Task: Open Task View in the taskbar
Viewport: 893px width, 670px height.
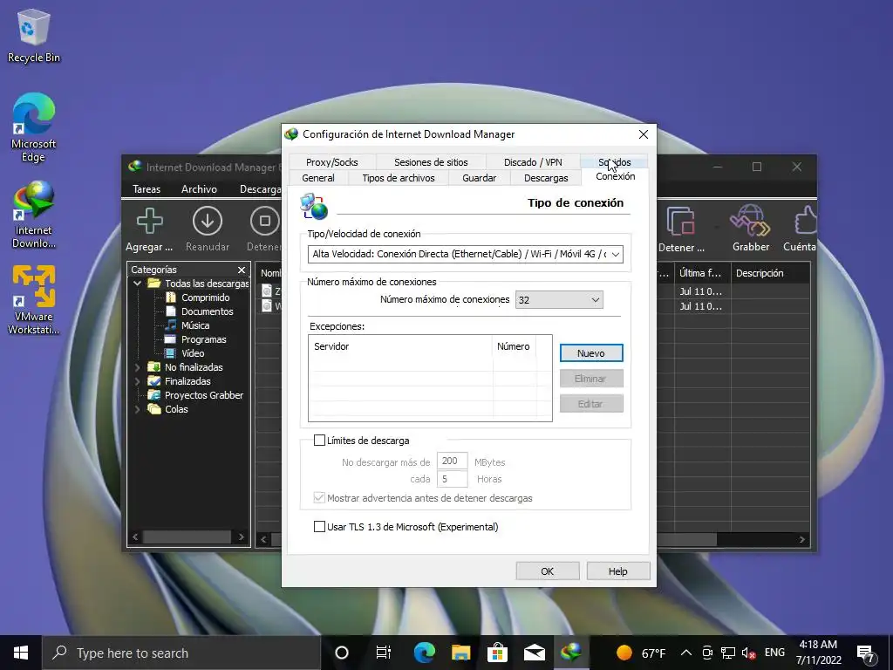Action: (384, 653)
